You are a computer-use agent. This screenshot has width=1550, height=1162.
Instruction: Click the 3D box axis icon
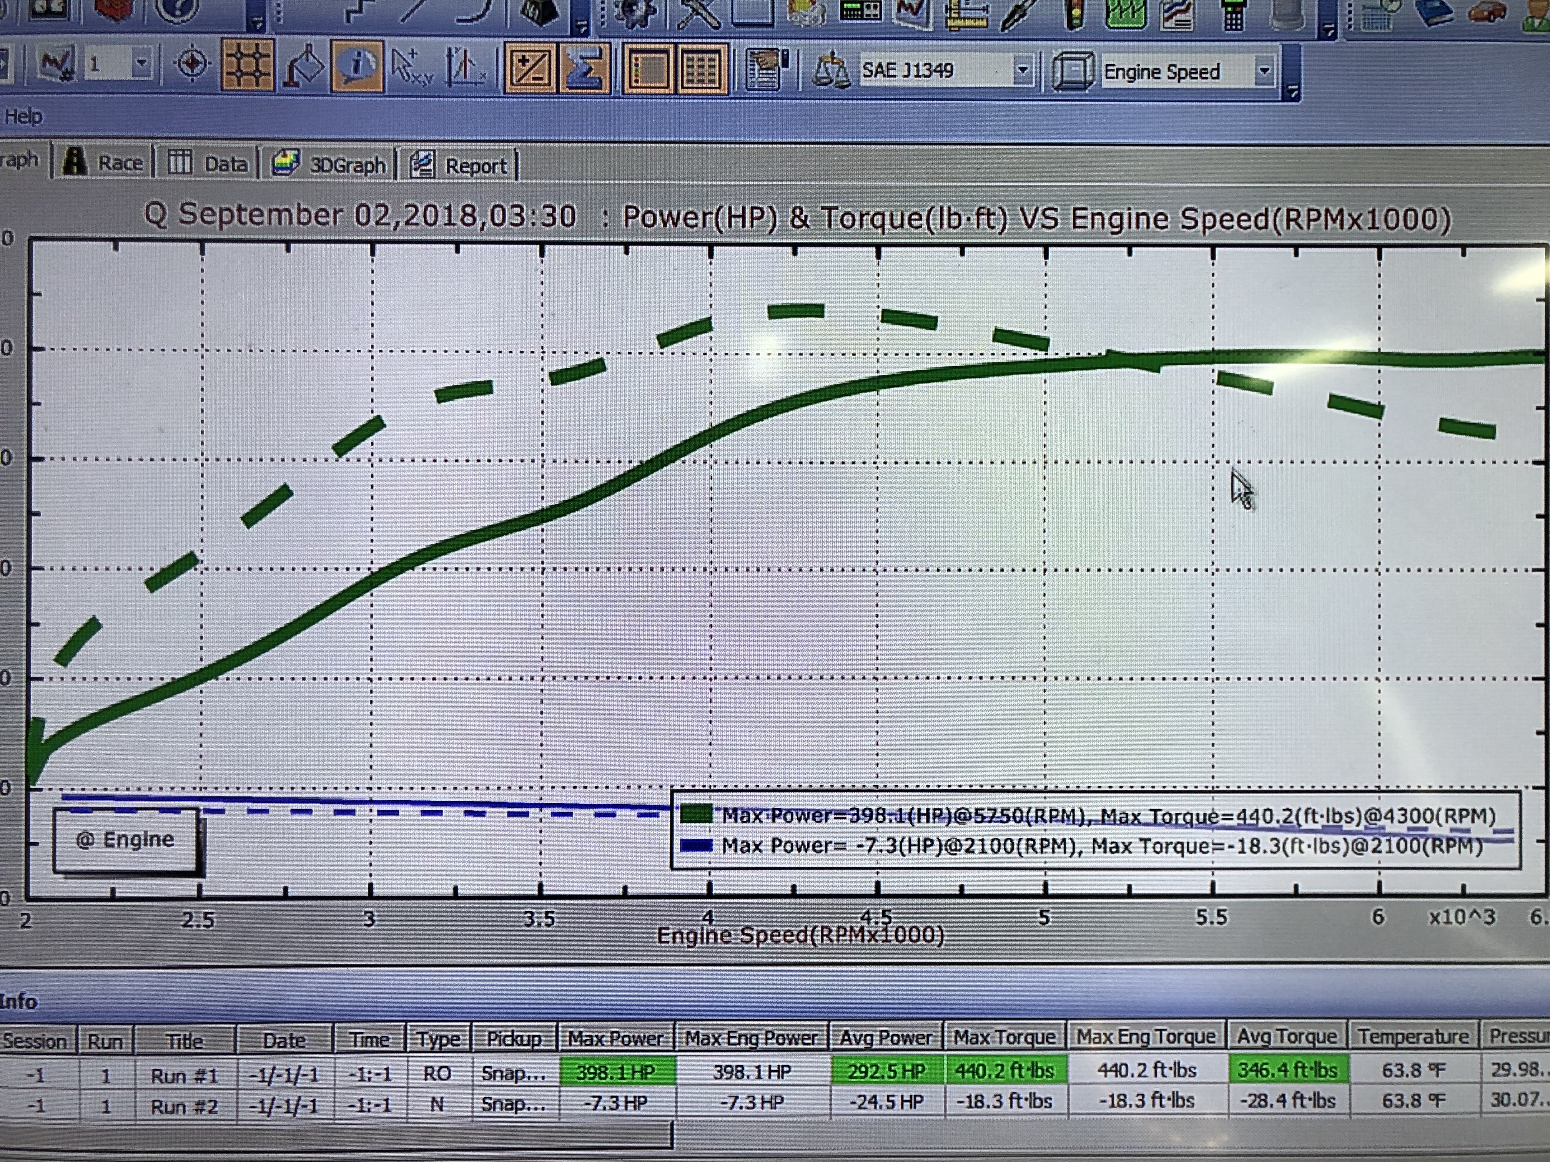click(x=1072, y=71)
